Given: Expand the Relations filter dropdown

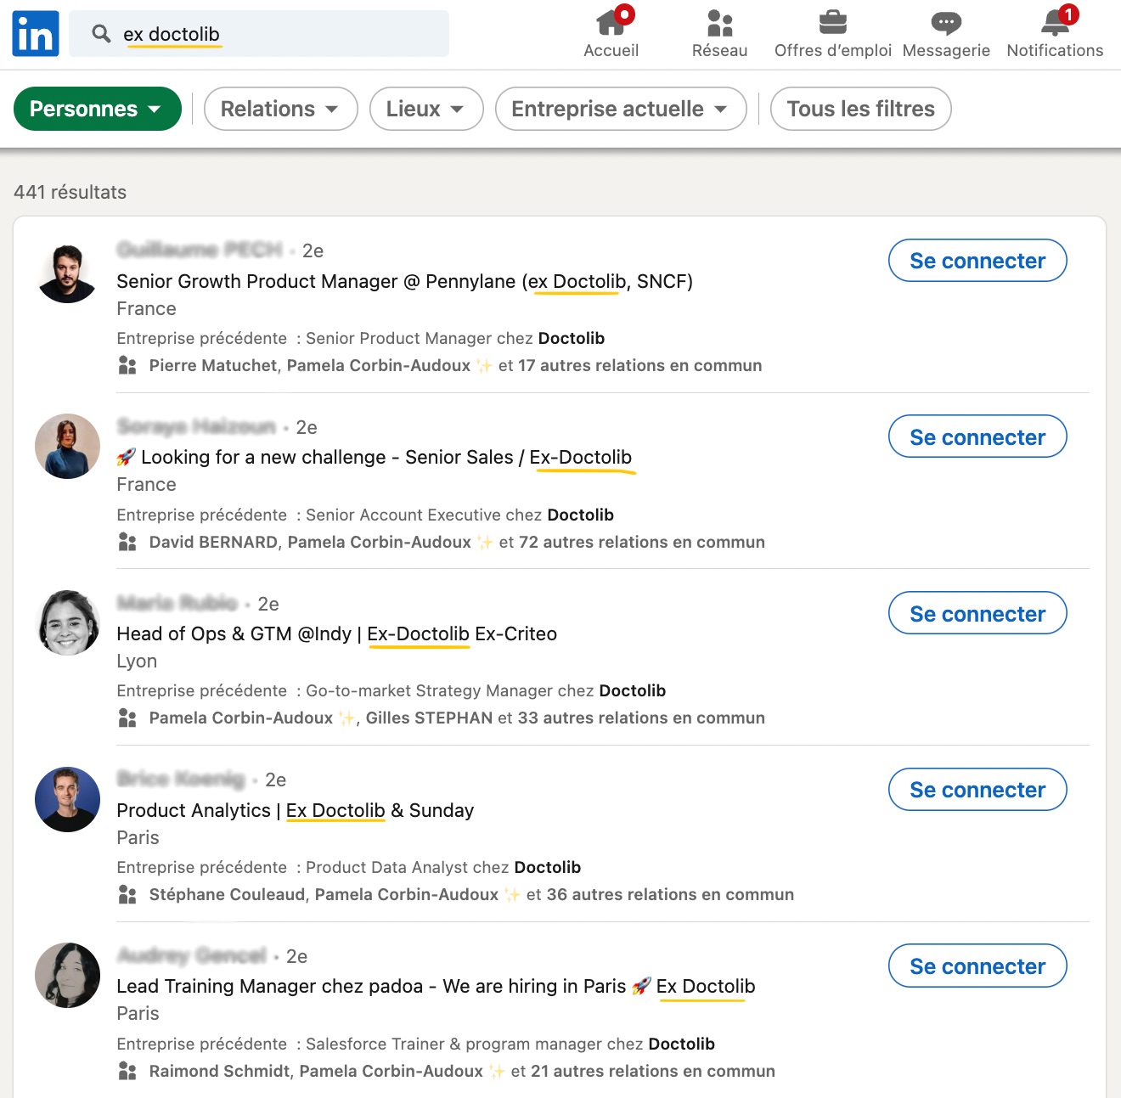Looking at the screenshot, I should coord(280,109).
